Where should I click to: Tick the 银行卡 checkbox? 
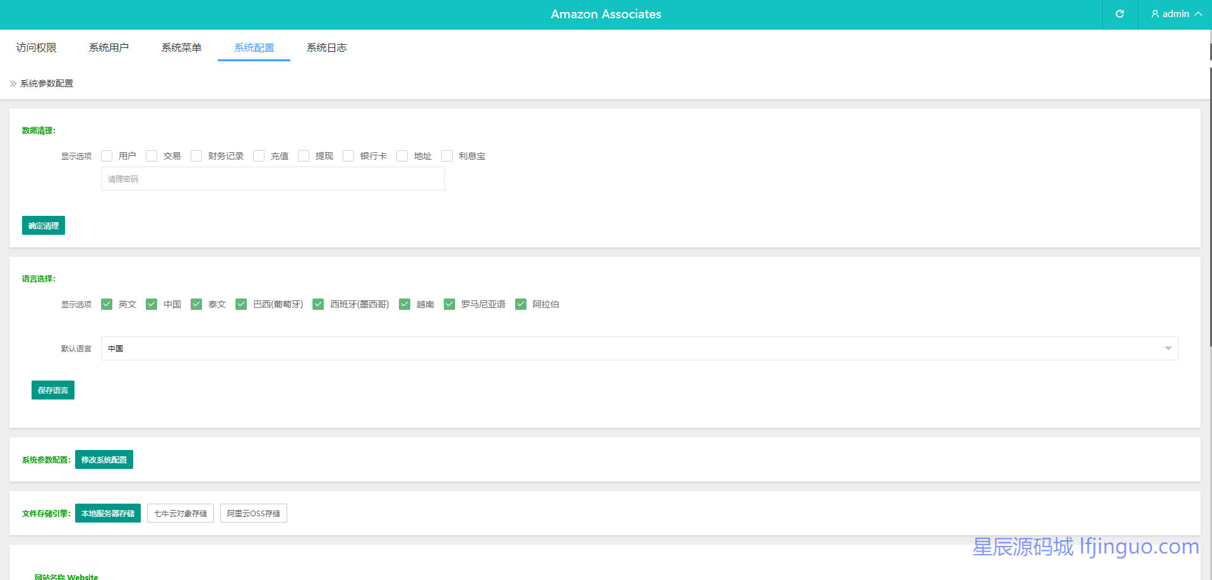tap(348, 156)
